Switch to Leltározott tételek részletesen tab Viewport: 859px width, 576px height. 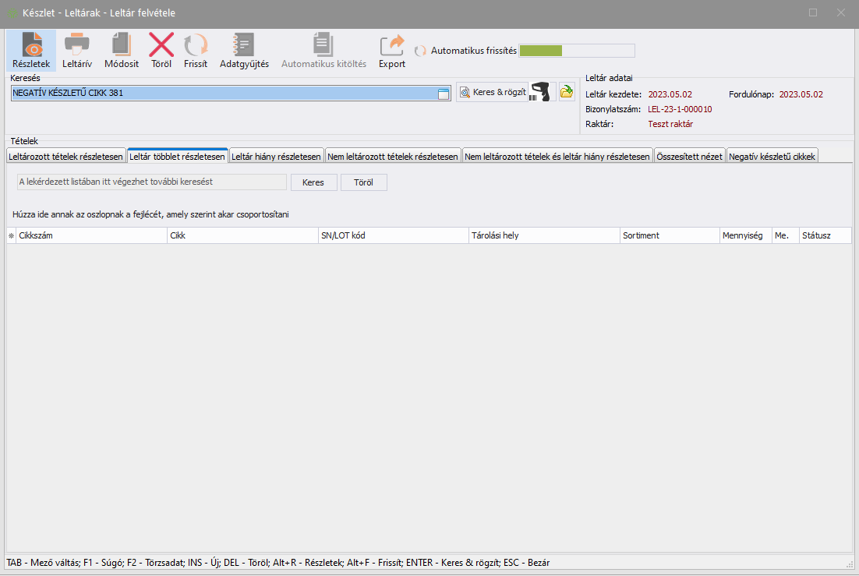tap(65, 157)
